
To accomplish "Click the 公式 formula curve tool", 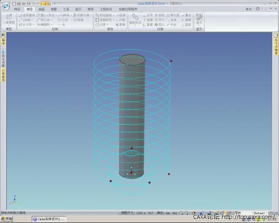I will [x=63, y=20].
